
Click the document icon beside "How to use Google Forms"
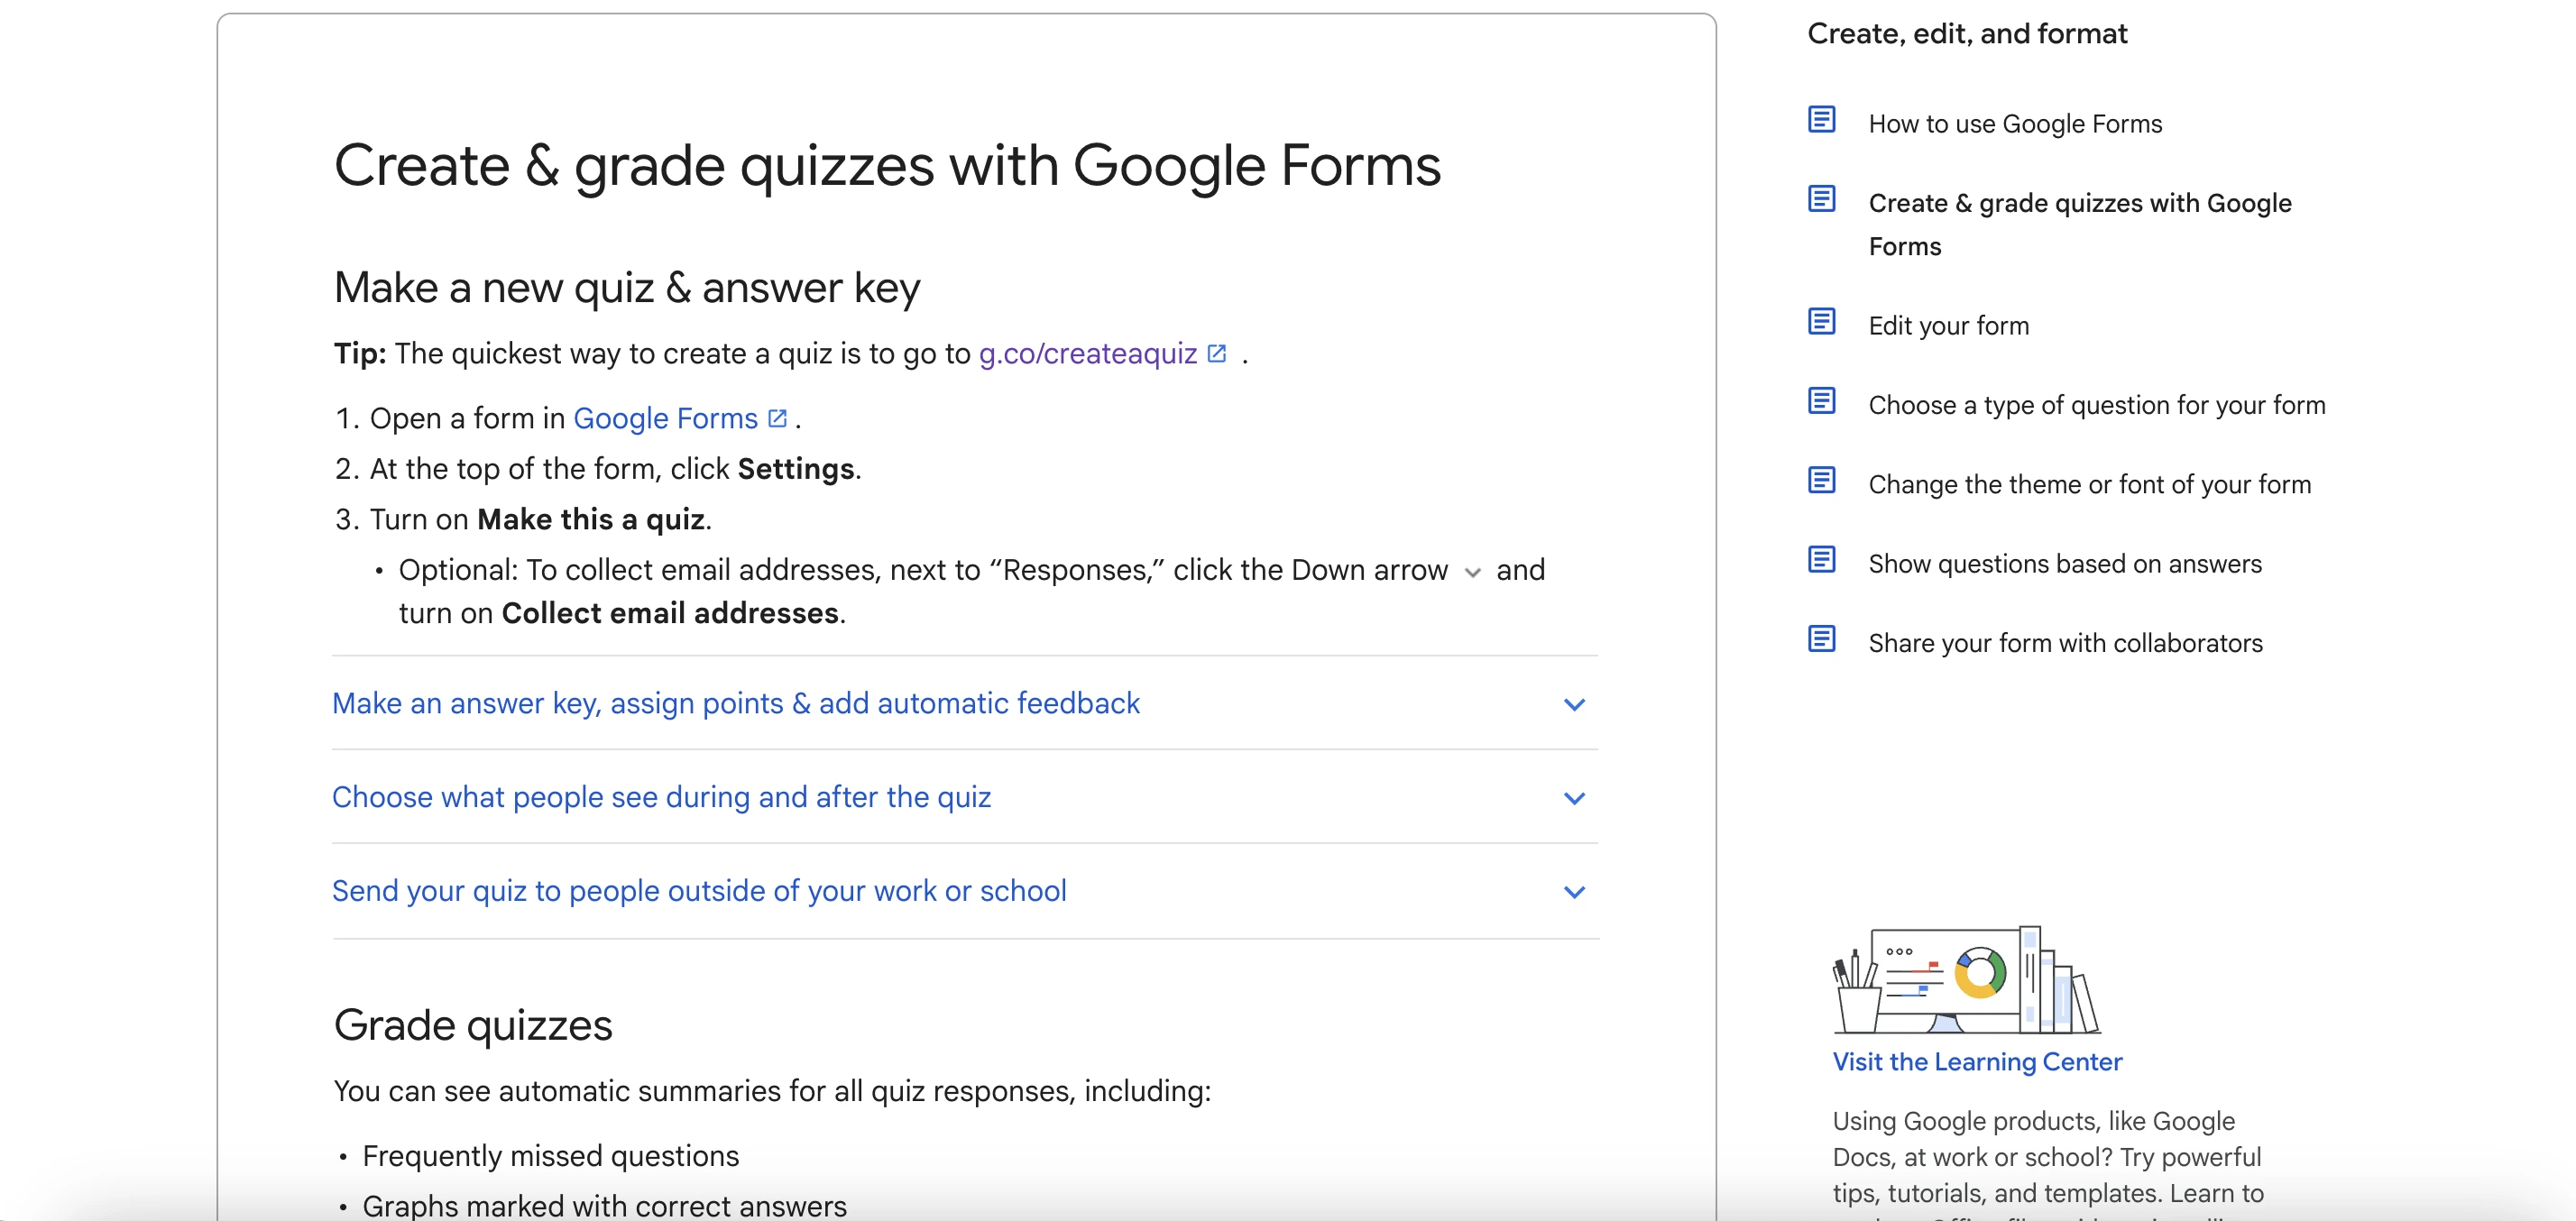(x=1822, y=120)
